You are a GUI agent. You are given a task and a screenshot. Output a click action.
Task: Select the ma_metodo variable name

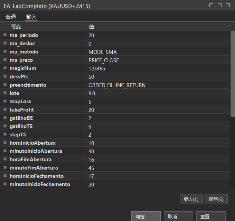pyautogui.click(x=24, y=52)
